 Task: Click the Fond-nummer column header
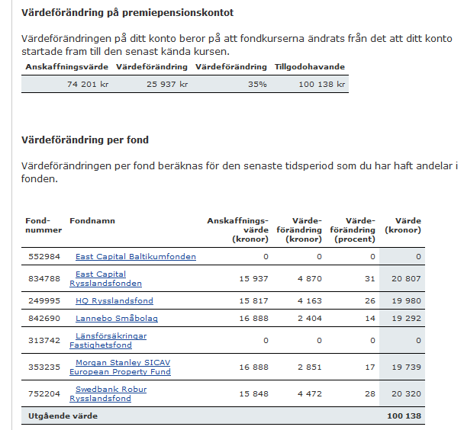tap(43, 226)
